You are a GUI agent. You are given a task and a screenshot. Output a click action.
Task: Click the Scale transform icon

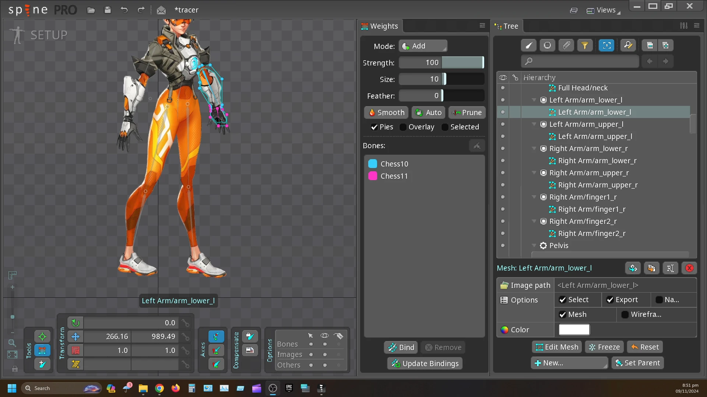point(75,350)
